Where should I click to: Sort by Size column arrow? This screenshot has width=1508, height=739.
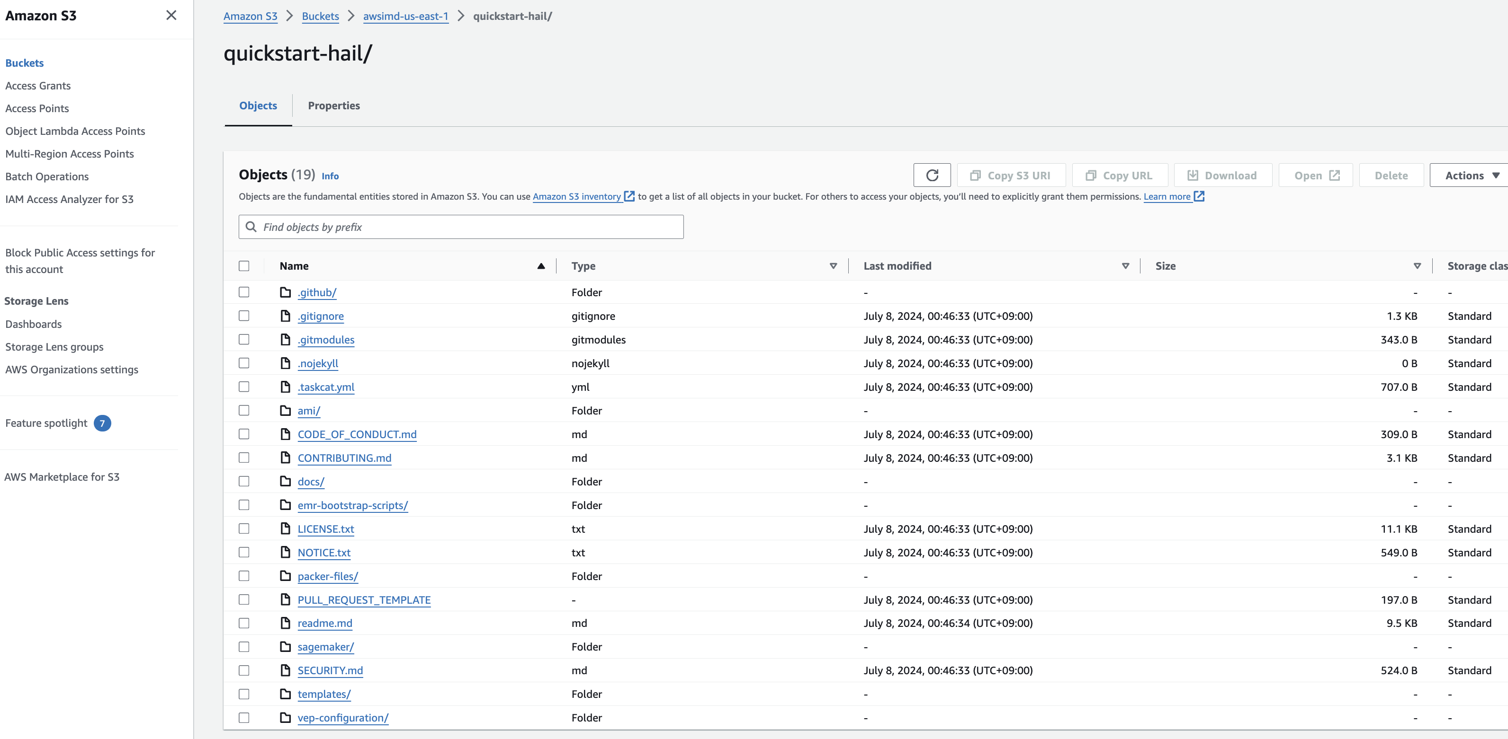(1417, 266)
